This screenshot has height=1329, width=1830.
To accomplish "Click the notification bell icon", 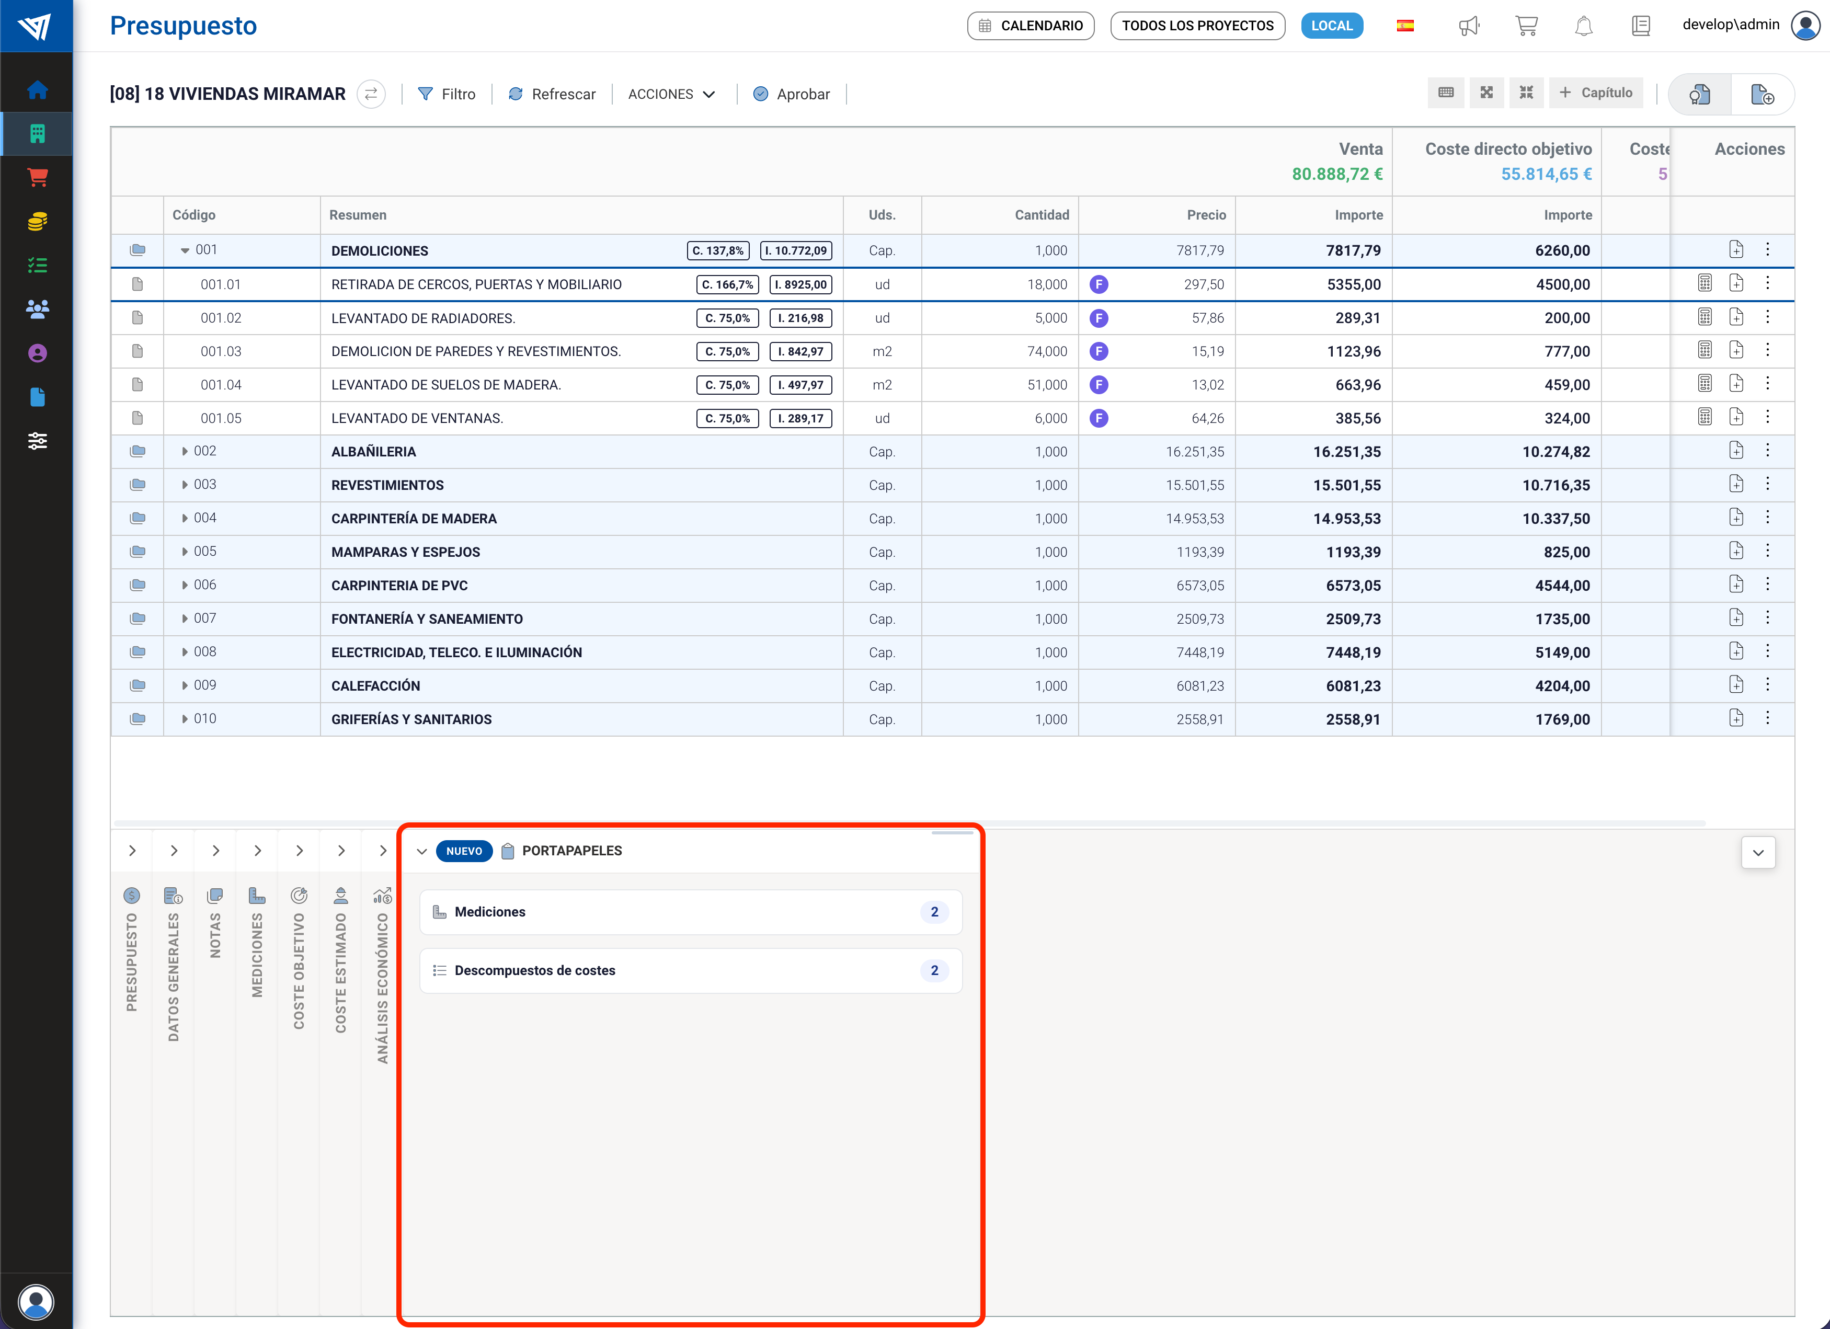I will (1583, 26).
